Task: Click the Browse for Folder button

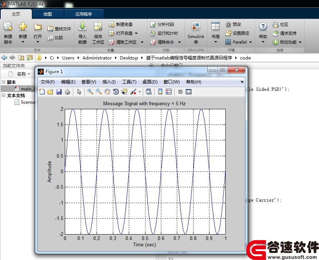Action: pos(30,58)
